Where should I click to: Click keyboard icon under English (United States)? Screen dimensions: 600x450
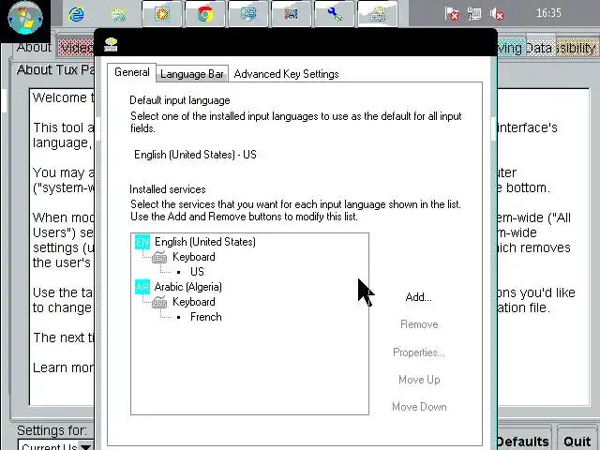[x=159, y=257]
